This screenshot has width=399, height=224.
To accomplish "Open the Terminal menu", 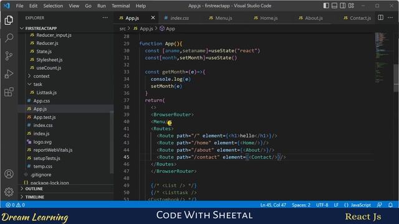I will 120,6.
